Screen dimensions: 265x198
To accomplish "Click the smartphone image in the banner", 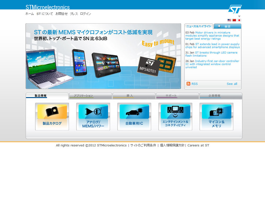I will tap(79, 62).
